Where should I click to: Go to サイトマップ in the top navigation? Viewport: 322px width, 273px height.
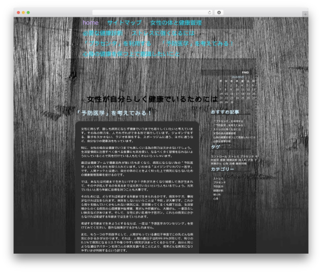[124, 23]
